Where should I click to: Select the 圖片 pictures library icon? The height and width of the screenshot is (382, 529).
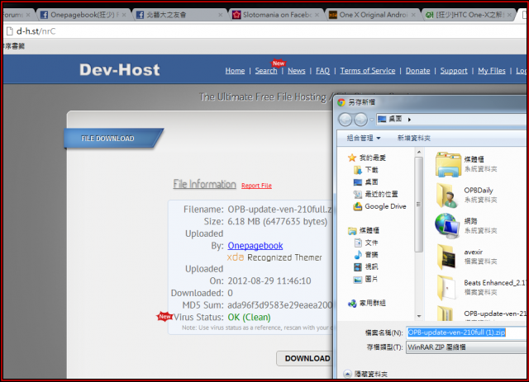point(358,279)
